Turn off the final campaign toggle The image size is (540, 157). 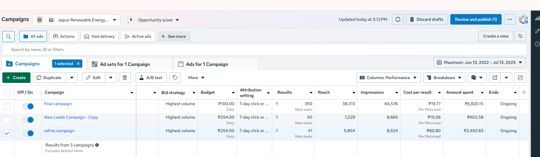(x=28, y=106)
